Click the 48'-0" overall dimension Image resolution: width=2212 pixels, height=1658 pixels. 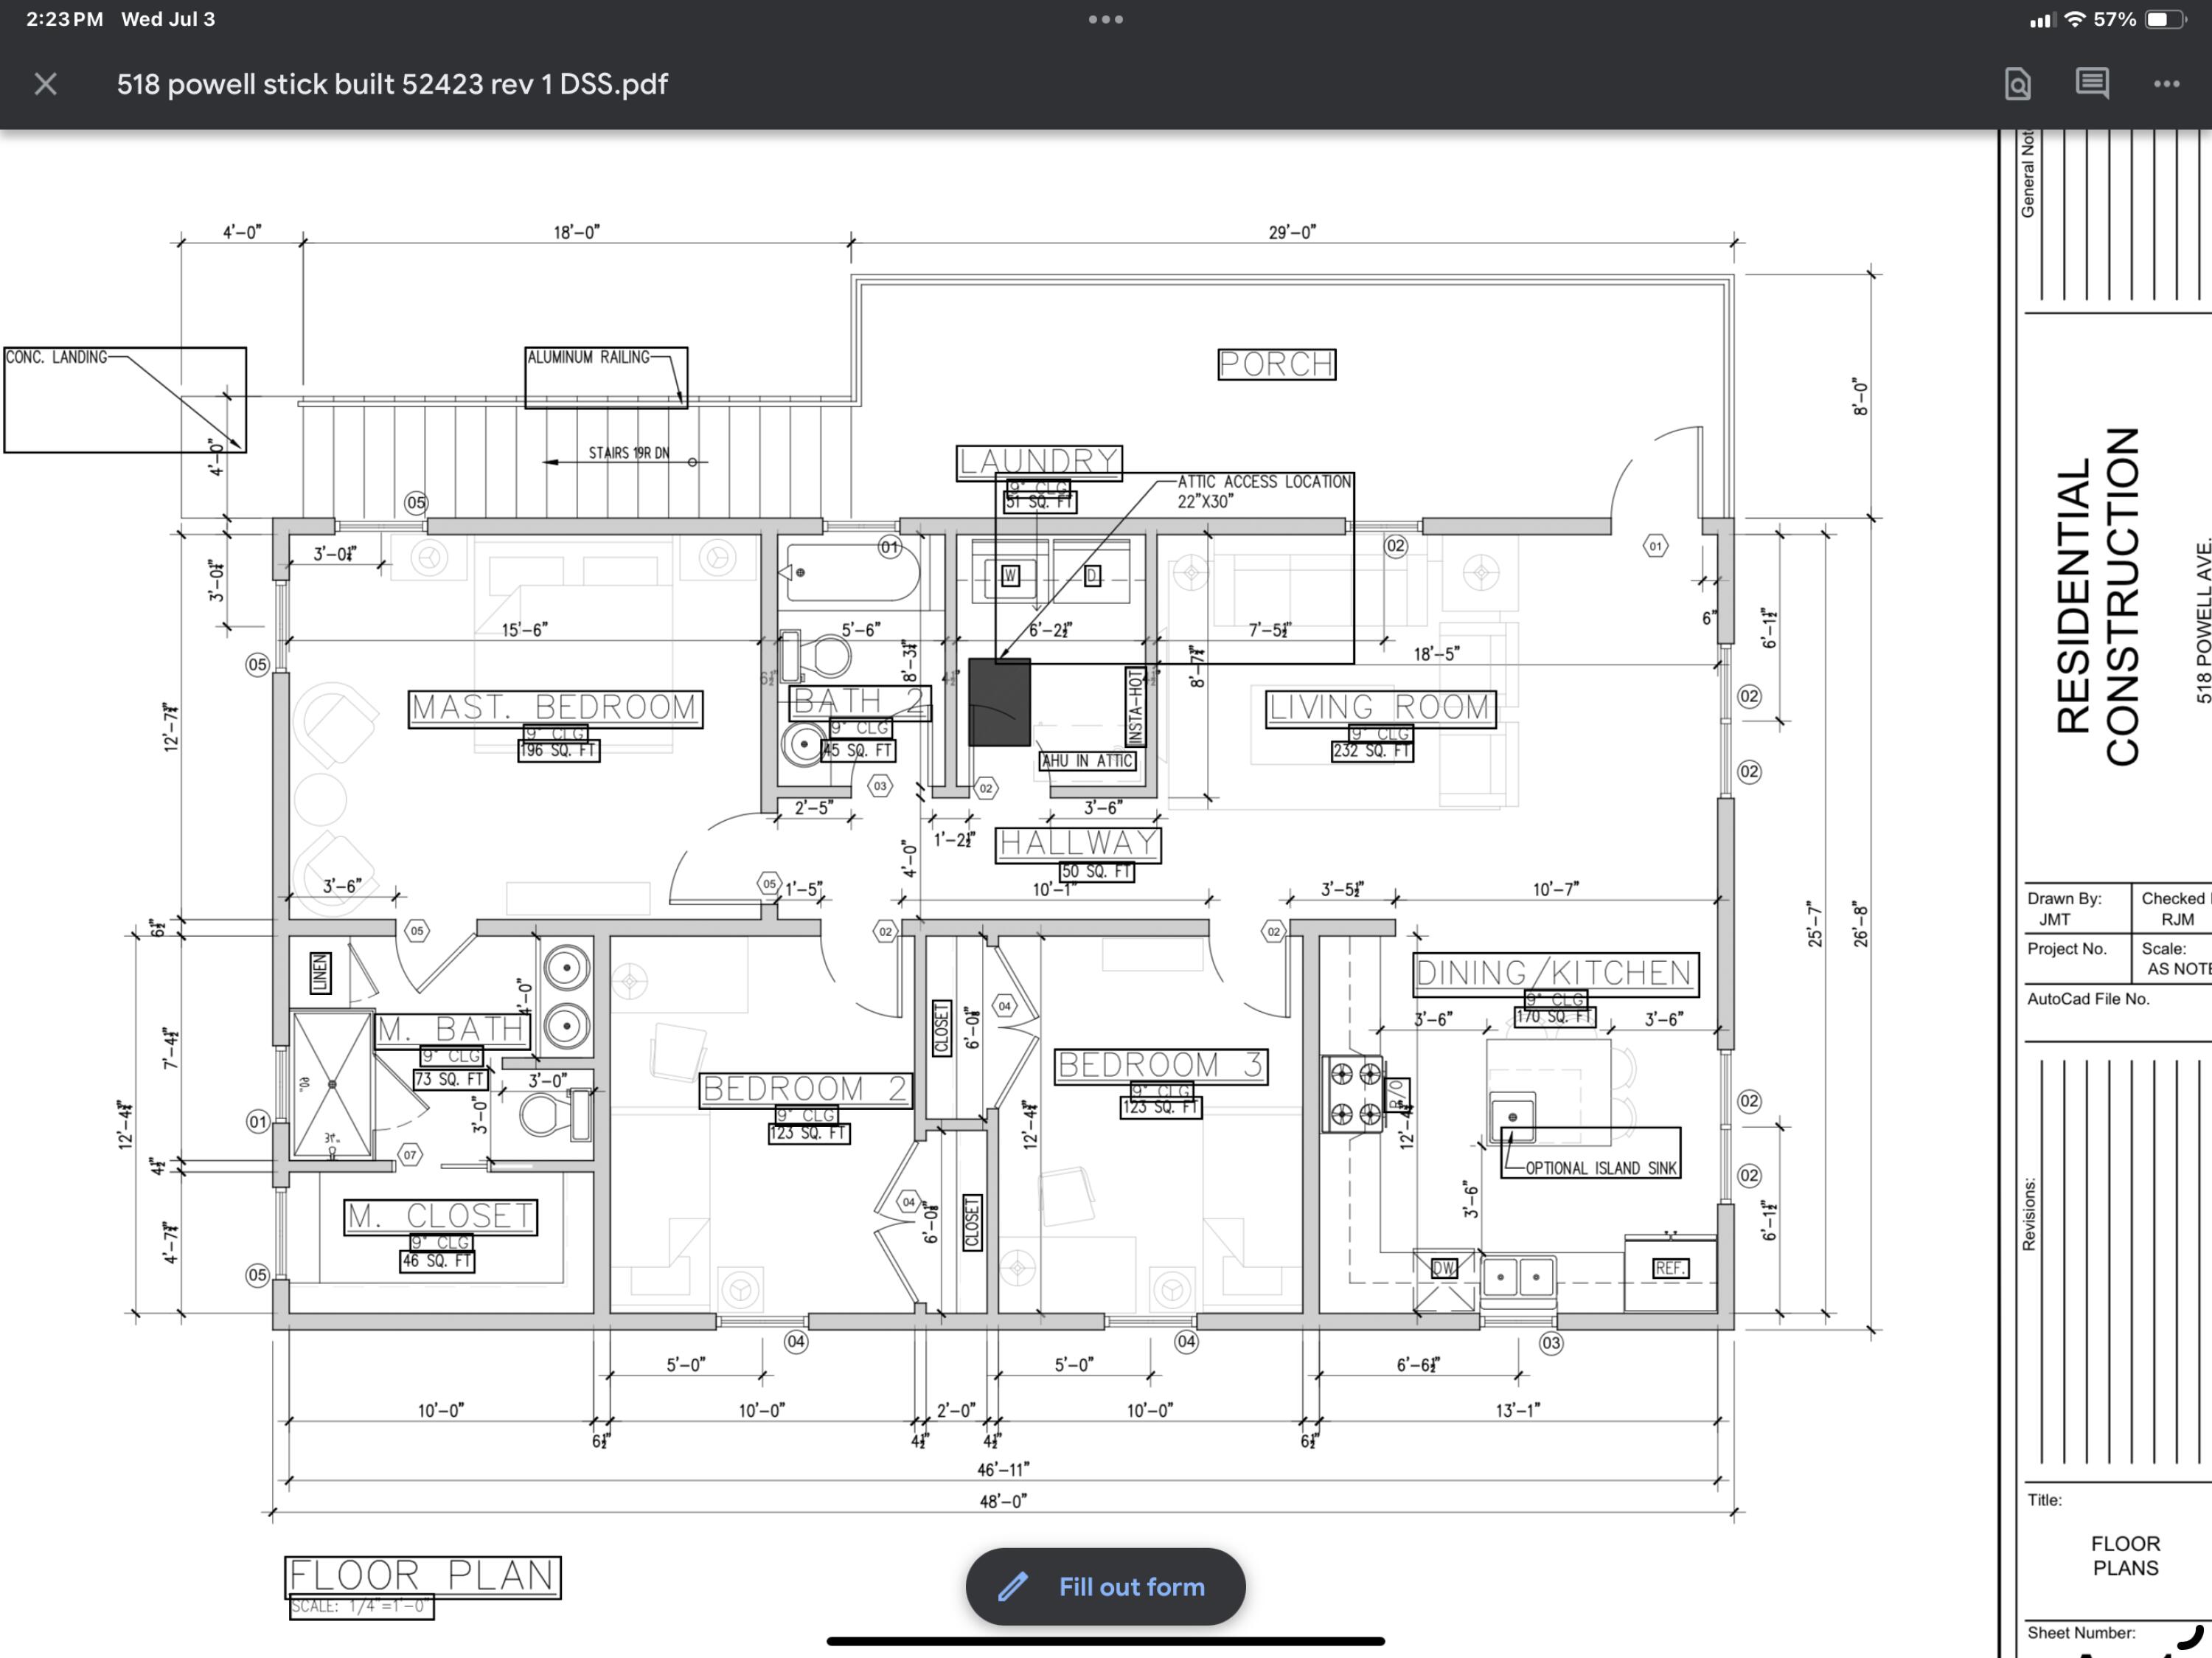[1003, 1501]
